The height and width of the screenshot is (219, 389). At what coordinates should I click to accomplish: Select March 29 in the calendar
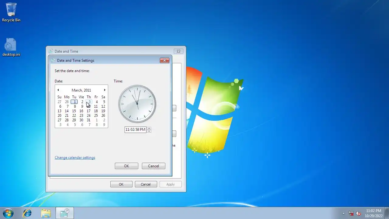pos(74,120)
